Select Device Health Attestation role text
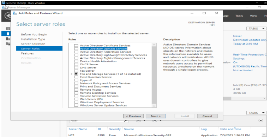The width and height of the screenshot is (270, 138). pos(98,61)
